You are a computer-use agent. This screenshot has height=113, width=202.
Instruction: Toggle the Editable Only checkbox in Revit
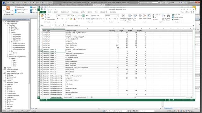[x=168, y=111]
